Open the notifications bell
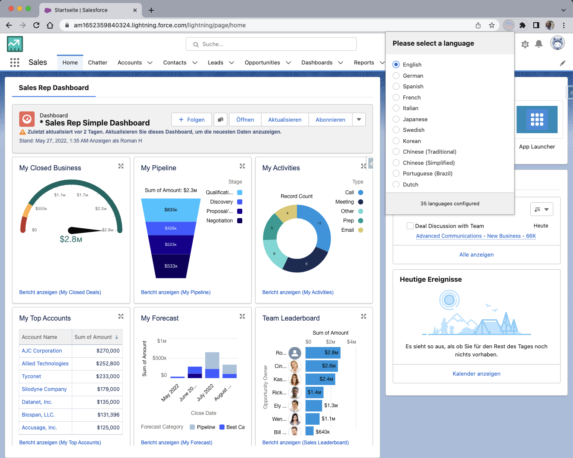573x458 pixels. (x=539, y=44)
